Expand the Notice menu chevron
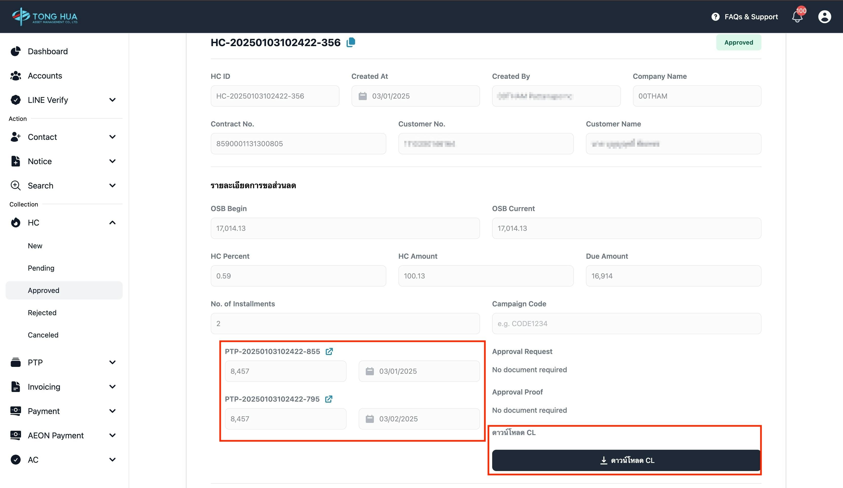Screen dimensions: 843x488 click(112, 161)
